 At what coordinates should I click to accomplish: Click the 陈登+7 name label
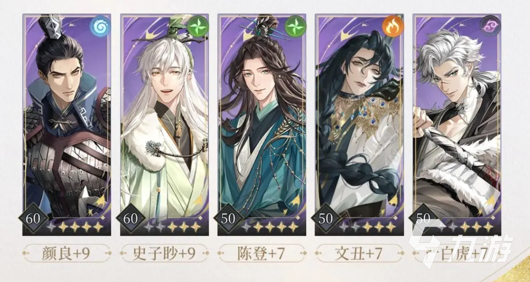click(x=262, y=254)
